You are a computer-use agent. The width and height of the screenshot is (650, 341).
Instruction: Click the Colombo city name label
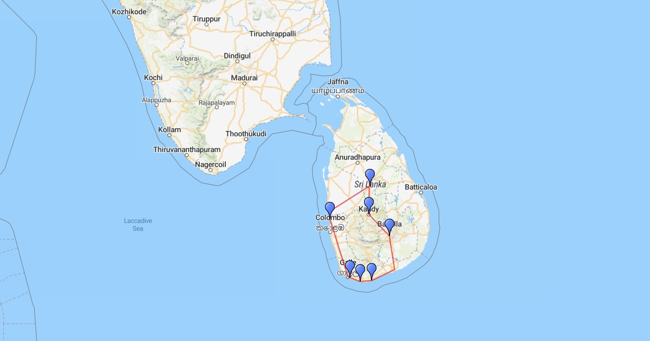click(x=330, y=218)
